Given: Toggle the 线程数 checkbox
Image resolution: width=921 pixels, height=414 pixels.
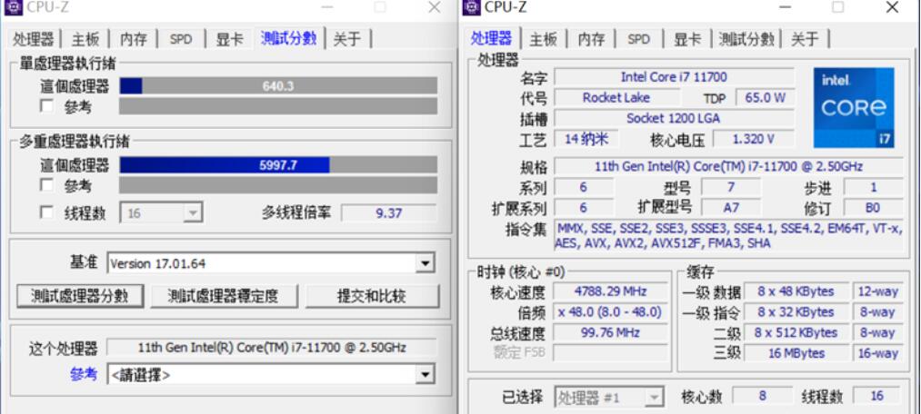Looking at the screenshot, I should click(47, 212).
